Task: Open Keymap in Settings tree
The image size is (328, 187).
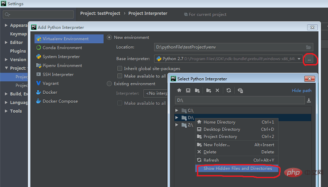Action: click(19, 34)
